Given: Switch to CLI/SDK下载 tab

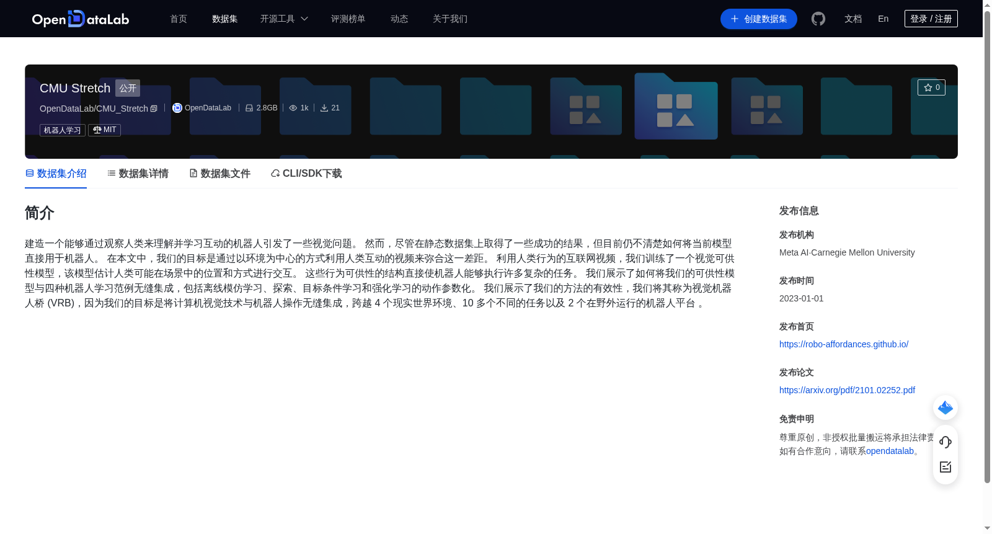Looking at the screenshot, I should tap(306, 174).
